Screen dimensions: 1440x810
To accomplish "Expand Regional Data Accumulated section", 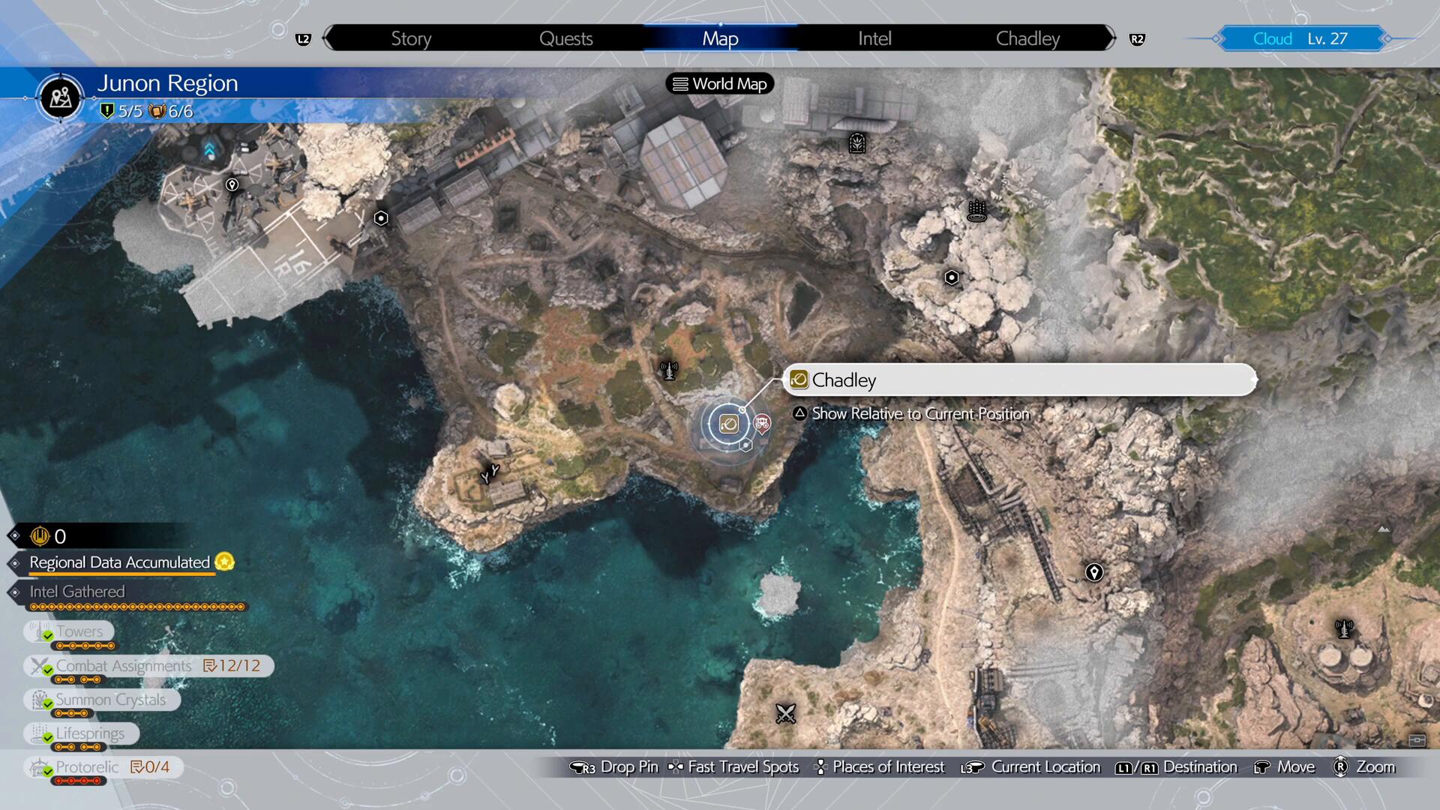I will point(119,562).
